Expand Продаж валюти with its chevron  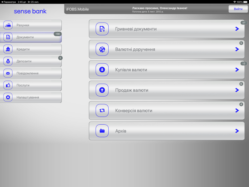pos(237,90)
